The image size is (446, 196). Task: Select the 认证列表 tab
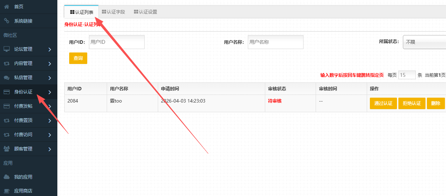pos(82,12)
